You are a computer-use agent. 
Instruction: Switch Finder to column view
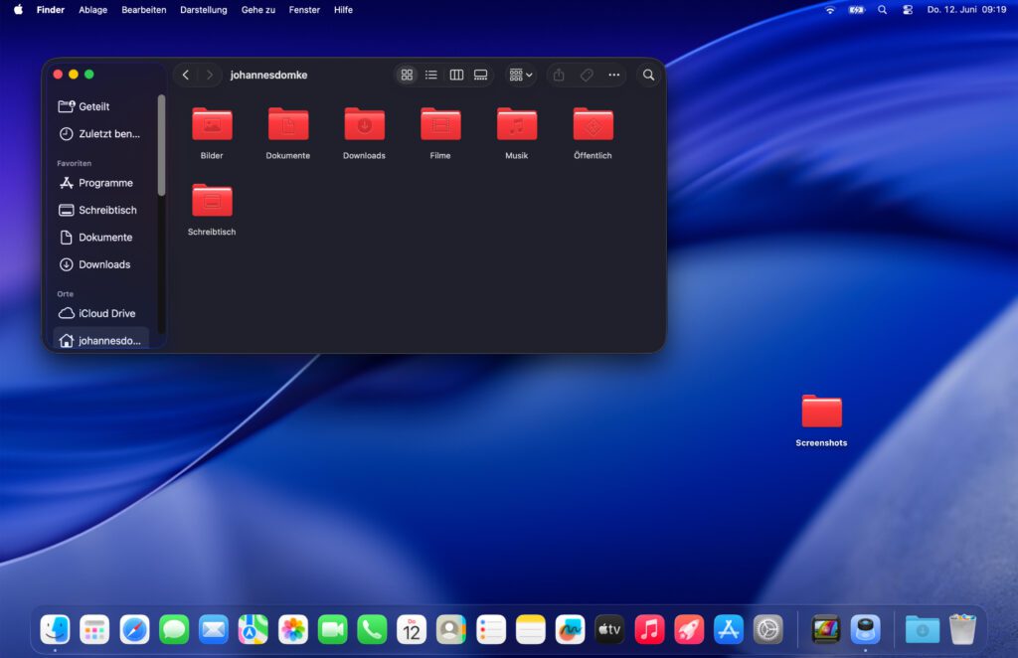pos(456,75)
